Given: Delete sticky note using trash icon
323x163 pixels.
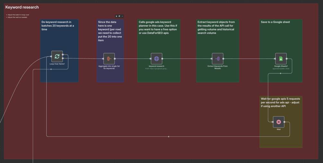Looking at the screenshot, I should [x=116, y=16].
